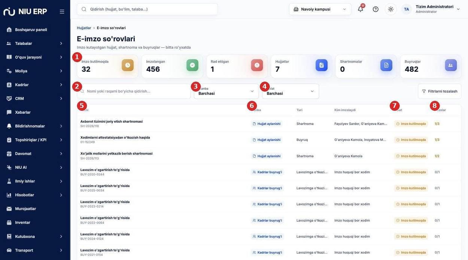Image resolution: width=468 pixels, height=260 pixels.
Task: Click the blue document icon on Hujjatlar card
Action: coord(322,65)
